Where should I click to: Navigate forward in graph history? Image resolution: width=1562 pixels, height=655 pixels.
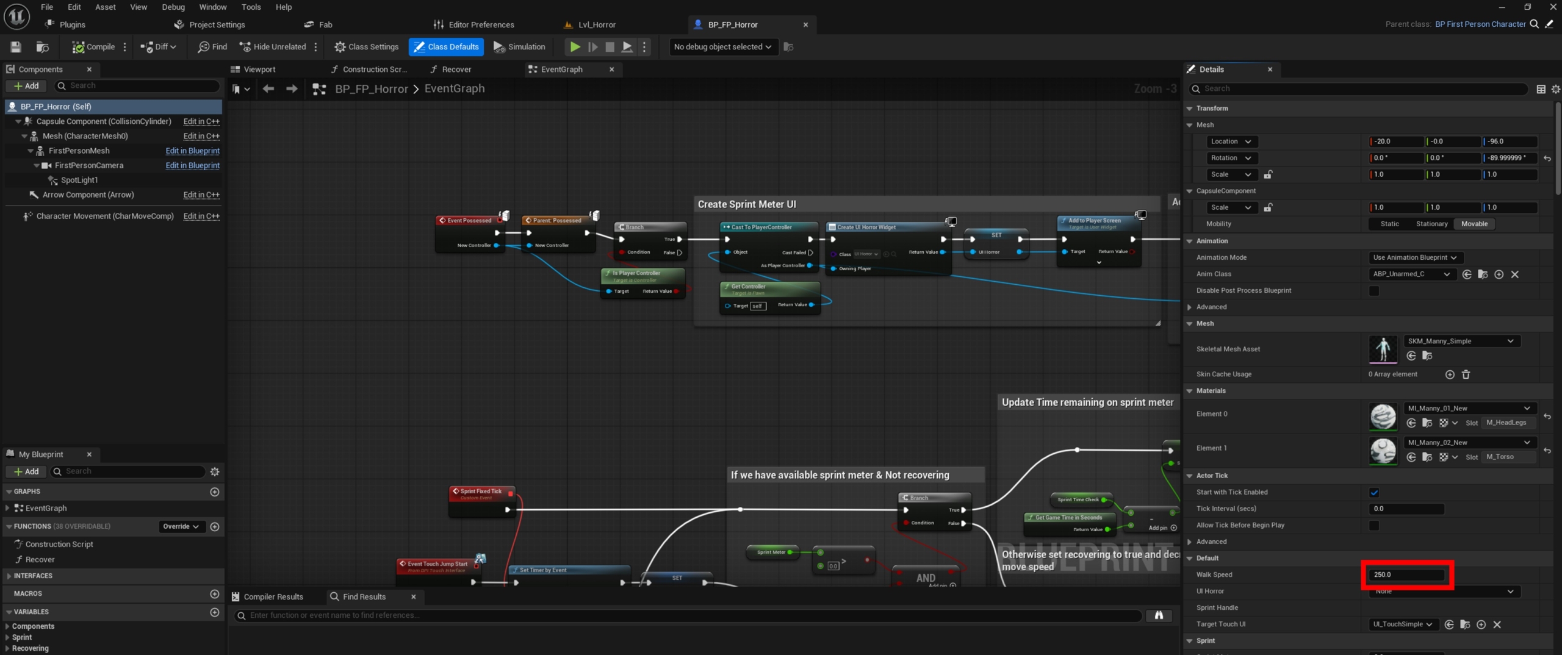point(292,89)
